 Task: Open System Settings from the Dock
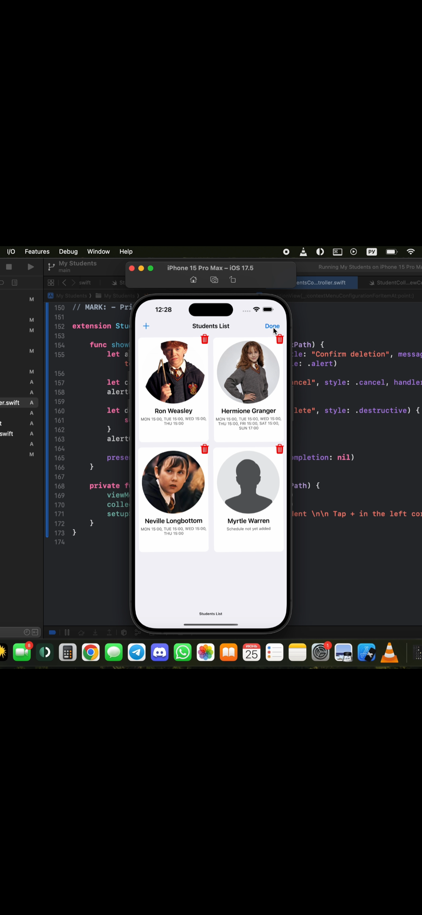[320, 652]
